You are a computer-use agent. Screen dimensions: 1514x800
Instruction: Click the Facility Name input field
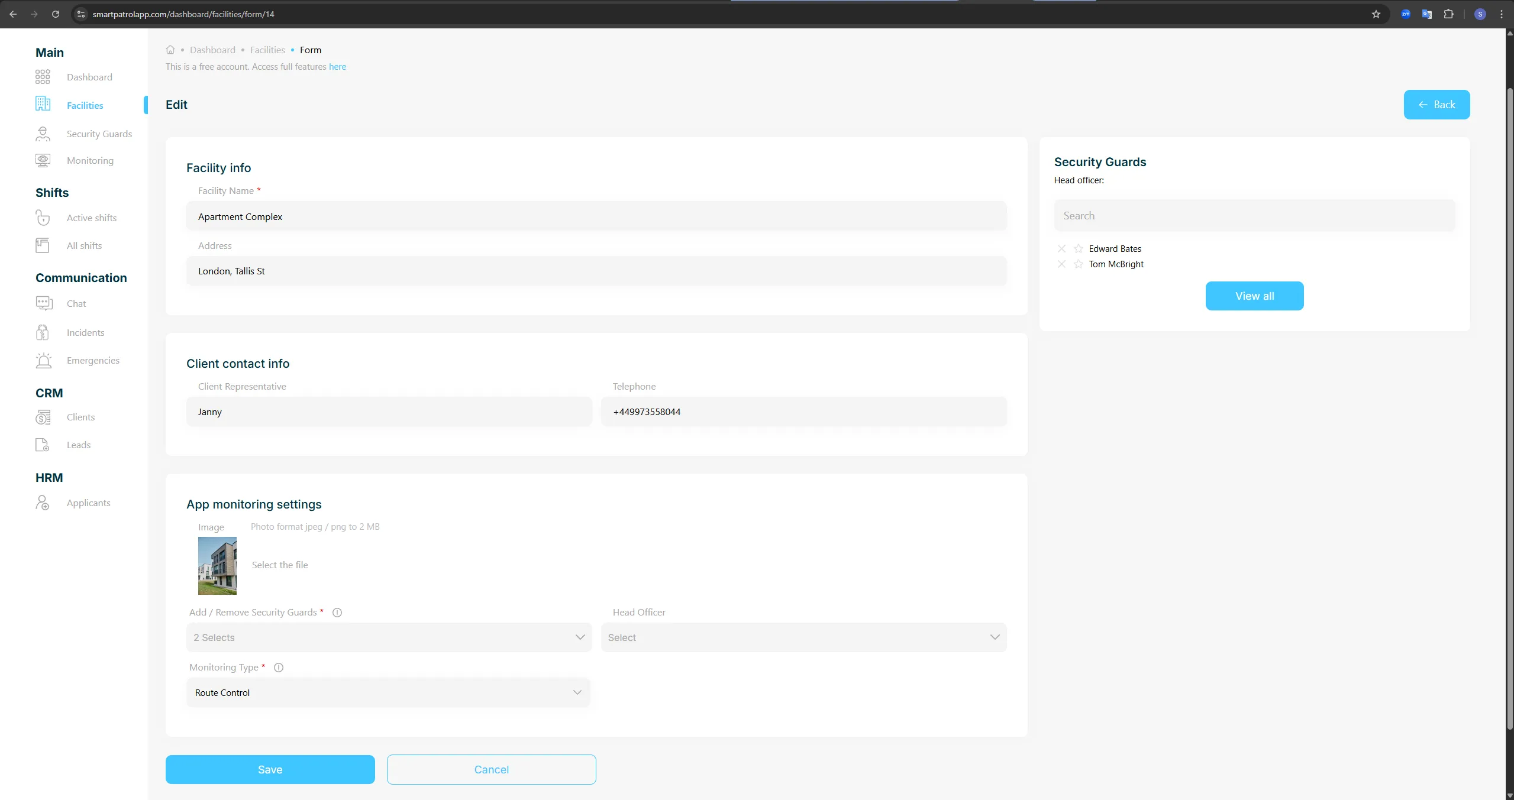596,216
